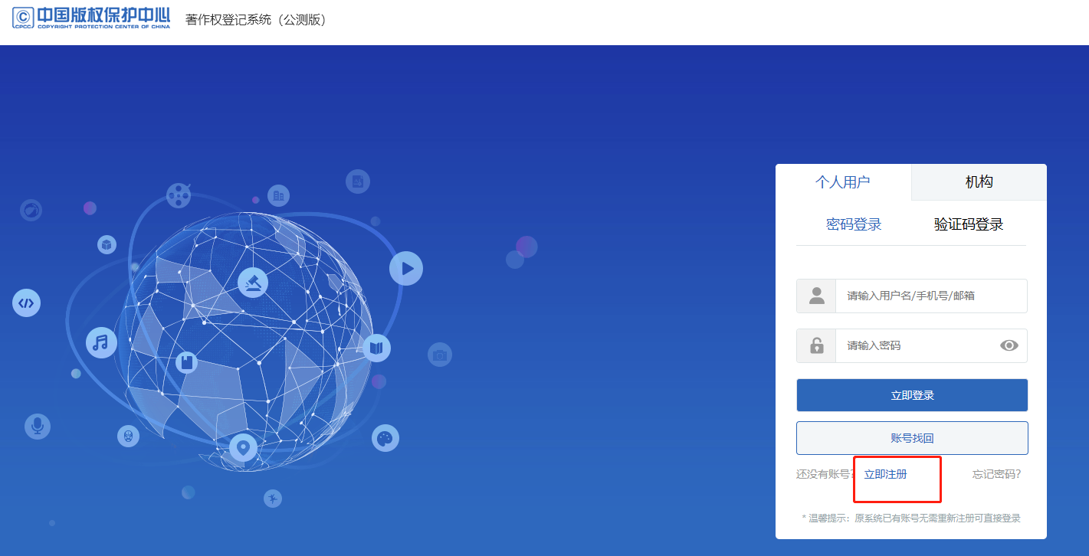
Task: Switch to 验证码登录 login method
Action: pyautogui.click(x=968, y=224)
